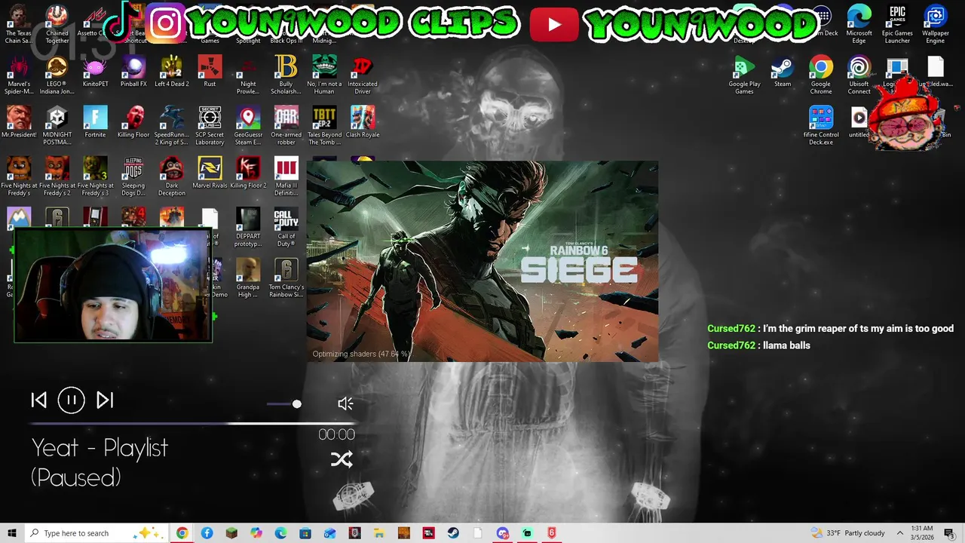This screenshot has height=543, width=965.
Task: Launch Sleeping Dogs desktop shortcut
Action: point(133,176)
